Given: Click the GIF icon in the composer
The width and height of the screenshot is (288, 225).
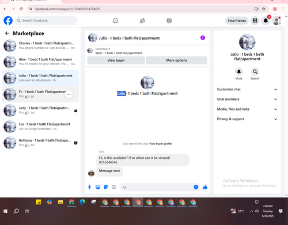Looking at the screenshot, I should pyautogui.click(x=114, y=187).
